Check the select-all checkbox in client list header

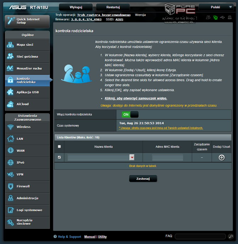(x=59, y=146)
